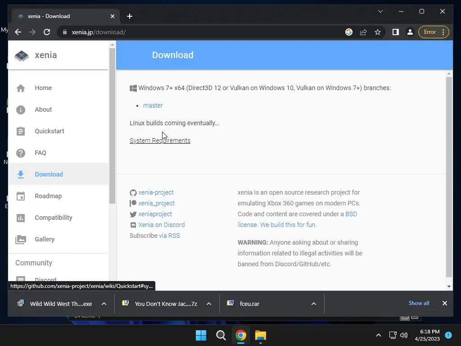Screen dimensions: 461x346
Task: Click the Patreon icon beside xenia_project
Action: tap(133, 203)
